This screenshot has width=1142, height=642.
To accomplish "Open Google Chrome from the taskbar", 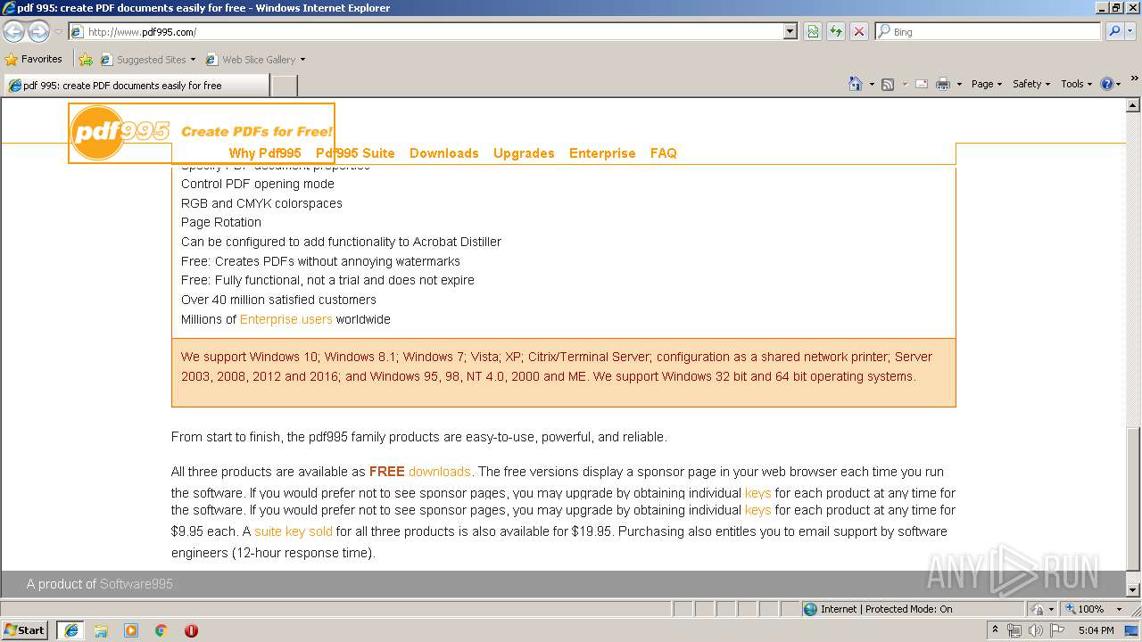I will pyautogui.click(x=161, y=630).
